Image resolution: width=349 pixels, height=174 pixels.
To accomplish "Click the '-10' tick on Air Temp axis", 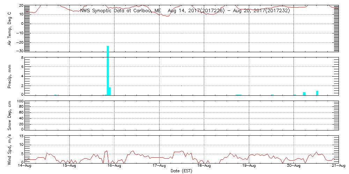I will tap(20, 33).
